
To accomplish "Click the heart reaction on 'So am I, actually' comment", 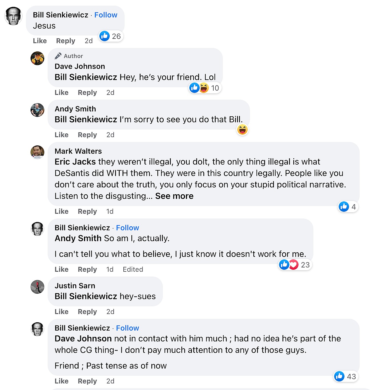I will point(294,265).
